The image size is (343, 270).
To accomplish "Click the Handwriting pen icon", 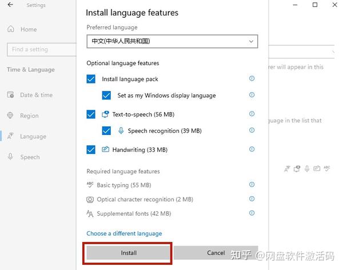I will point(105,149).
